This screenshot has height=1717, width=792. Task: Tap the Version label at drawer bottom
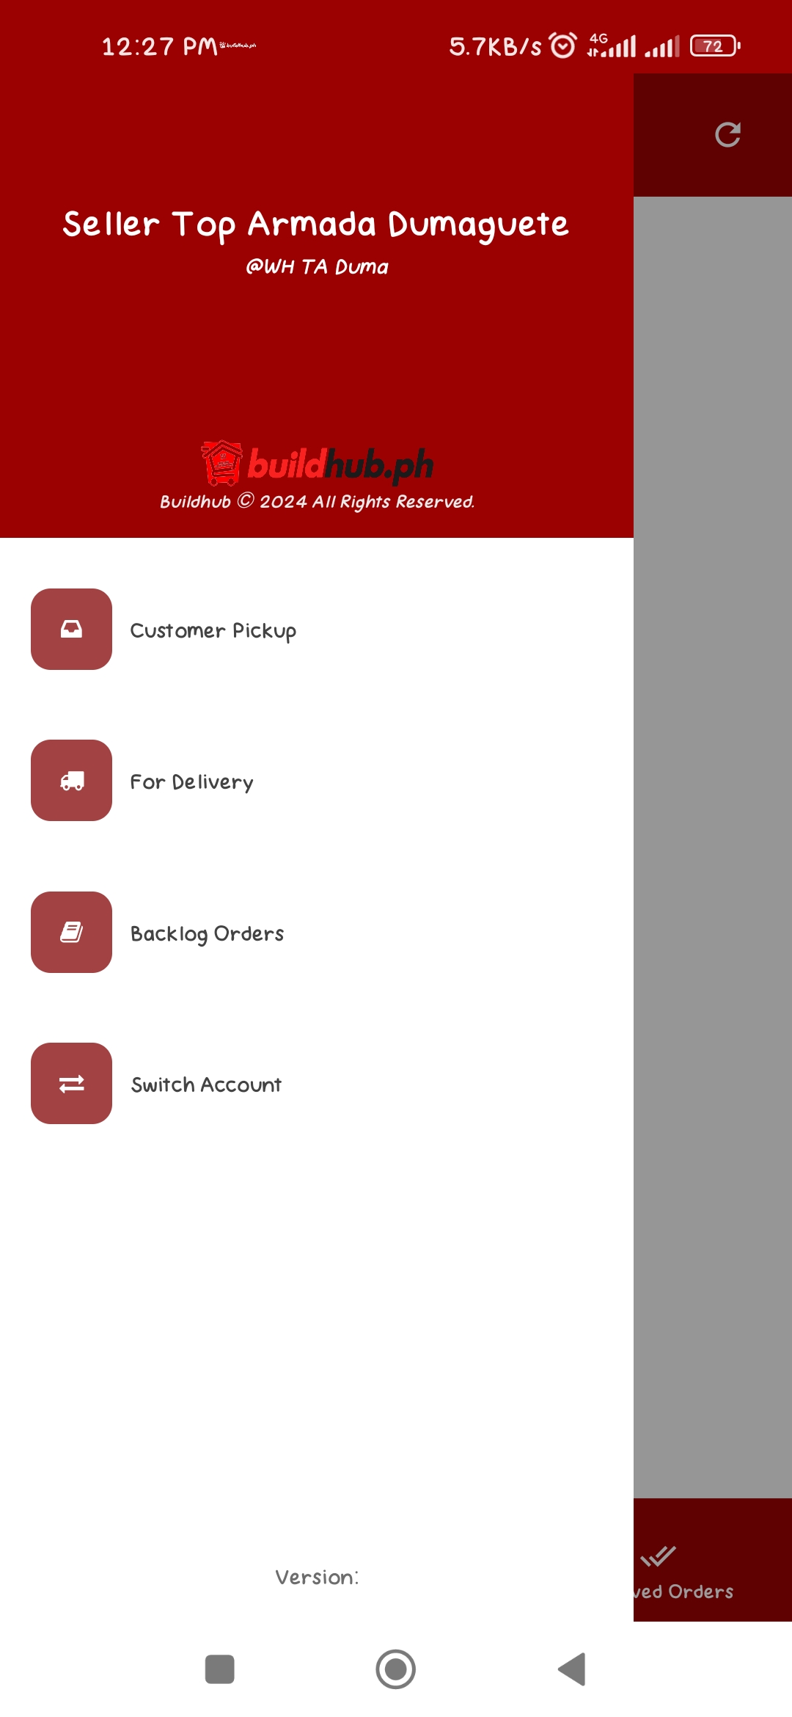[317, 1577]
